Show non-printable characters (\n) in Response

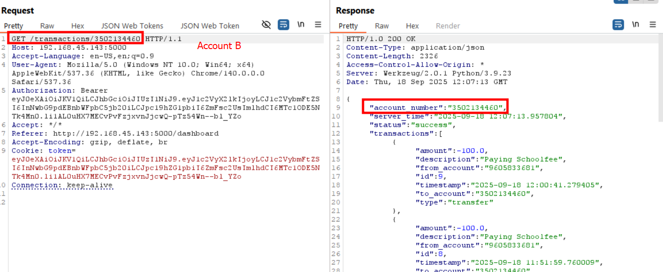pyautogui.click(x=635, y=25)
